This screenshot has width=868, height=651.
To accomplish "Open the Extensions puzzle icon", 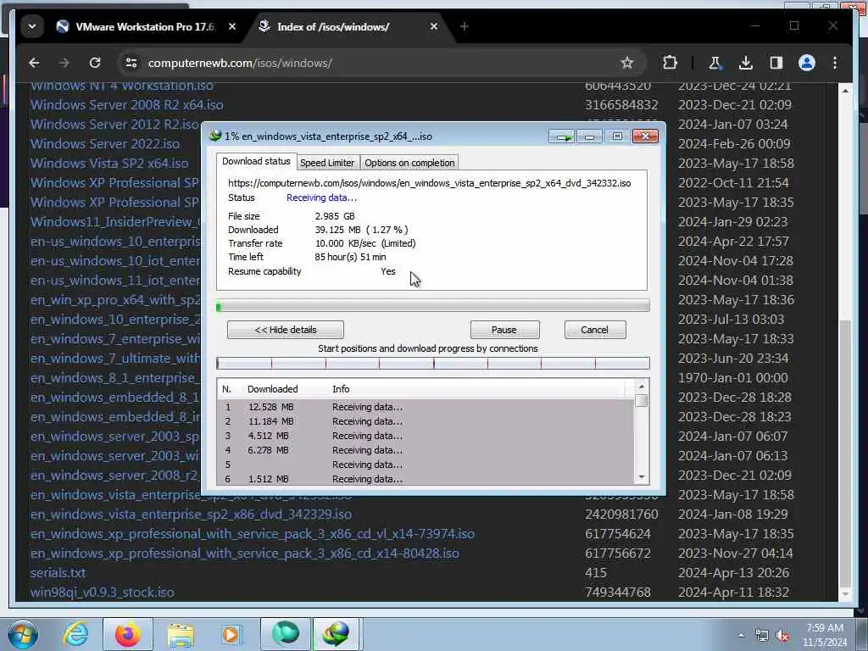I will 670,63.
